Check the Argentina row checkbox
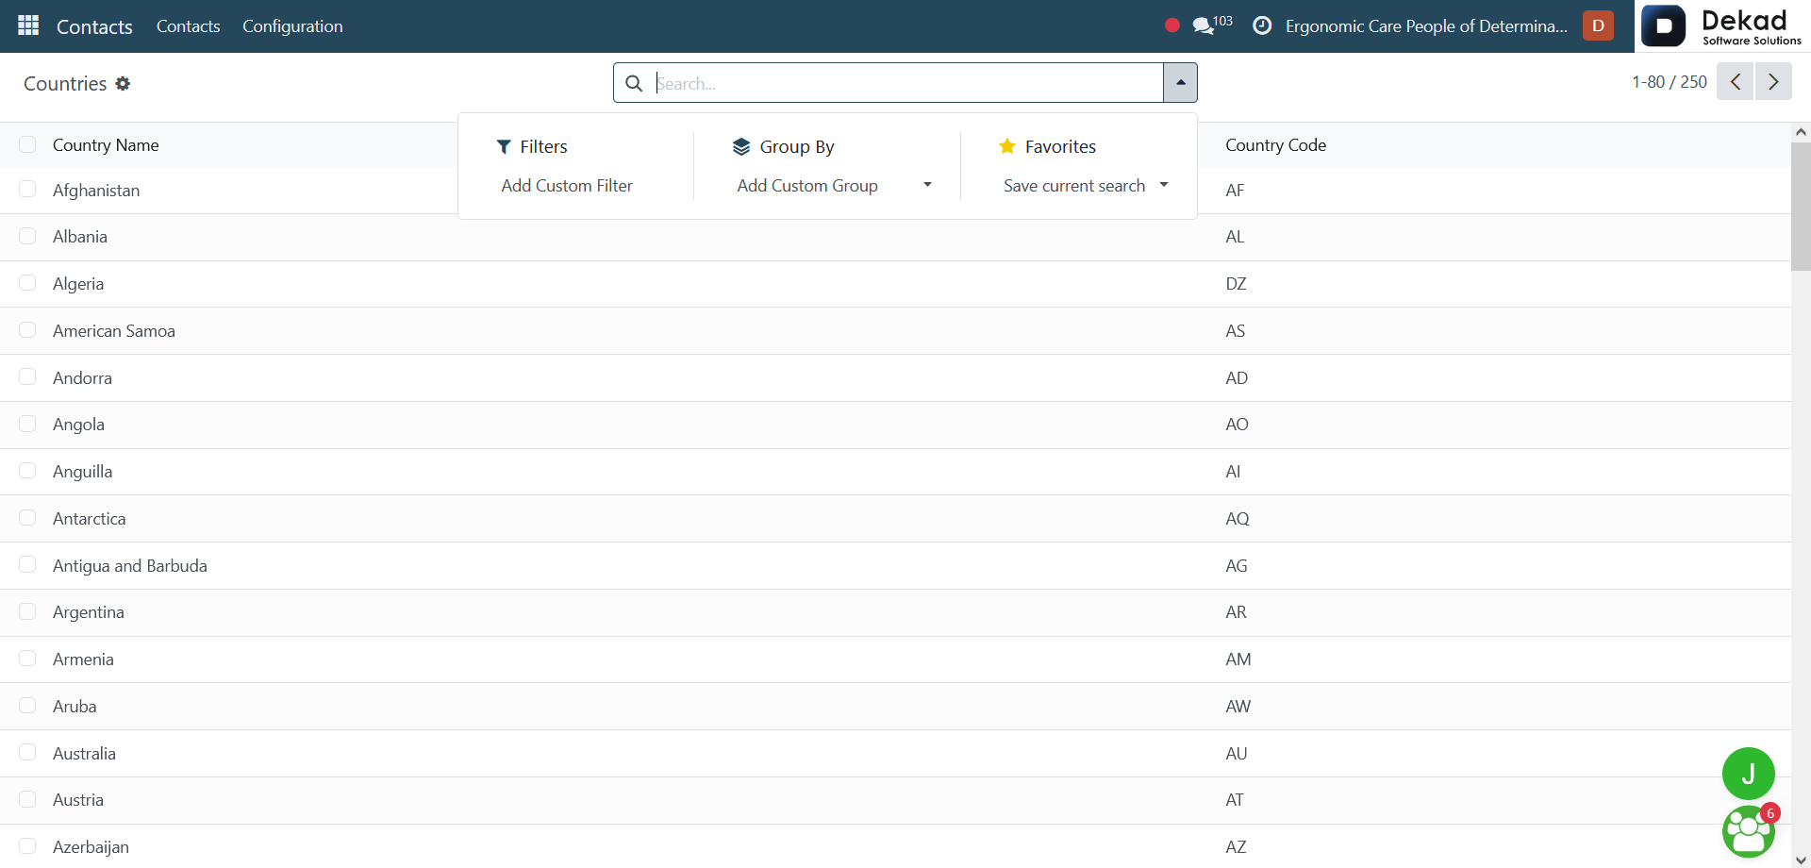The height and width of the screenshot is (868, 1811). tap(27, 611)
